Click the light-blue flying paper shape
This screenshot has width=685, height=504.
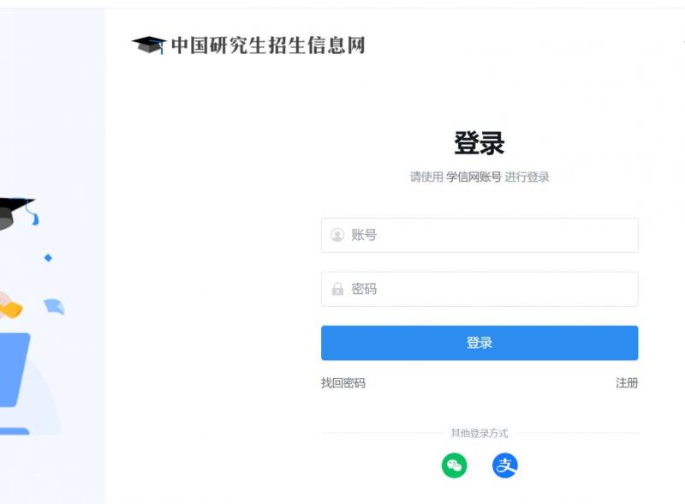(55, 306)
